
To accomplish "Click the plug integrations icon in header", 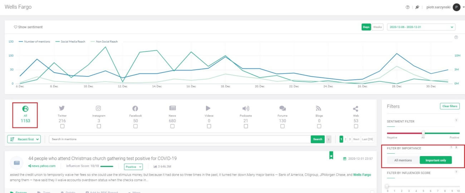I will point(417,7).
